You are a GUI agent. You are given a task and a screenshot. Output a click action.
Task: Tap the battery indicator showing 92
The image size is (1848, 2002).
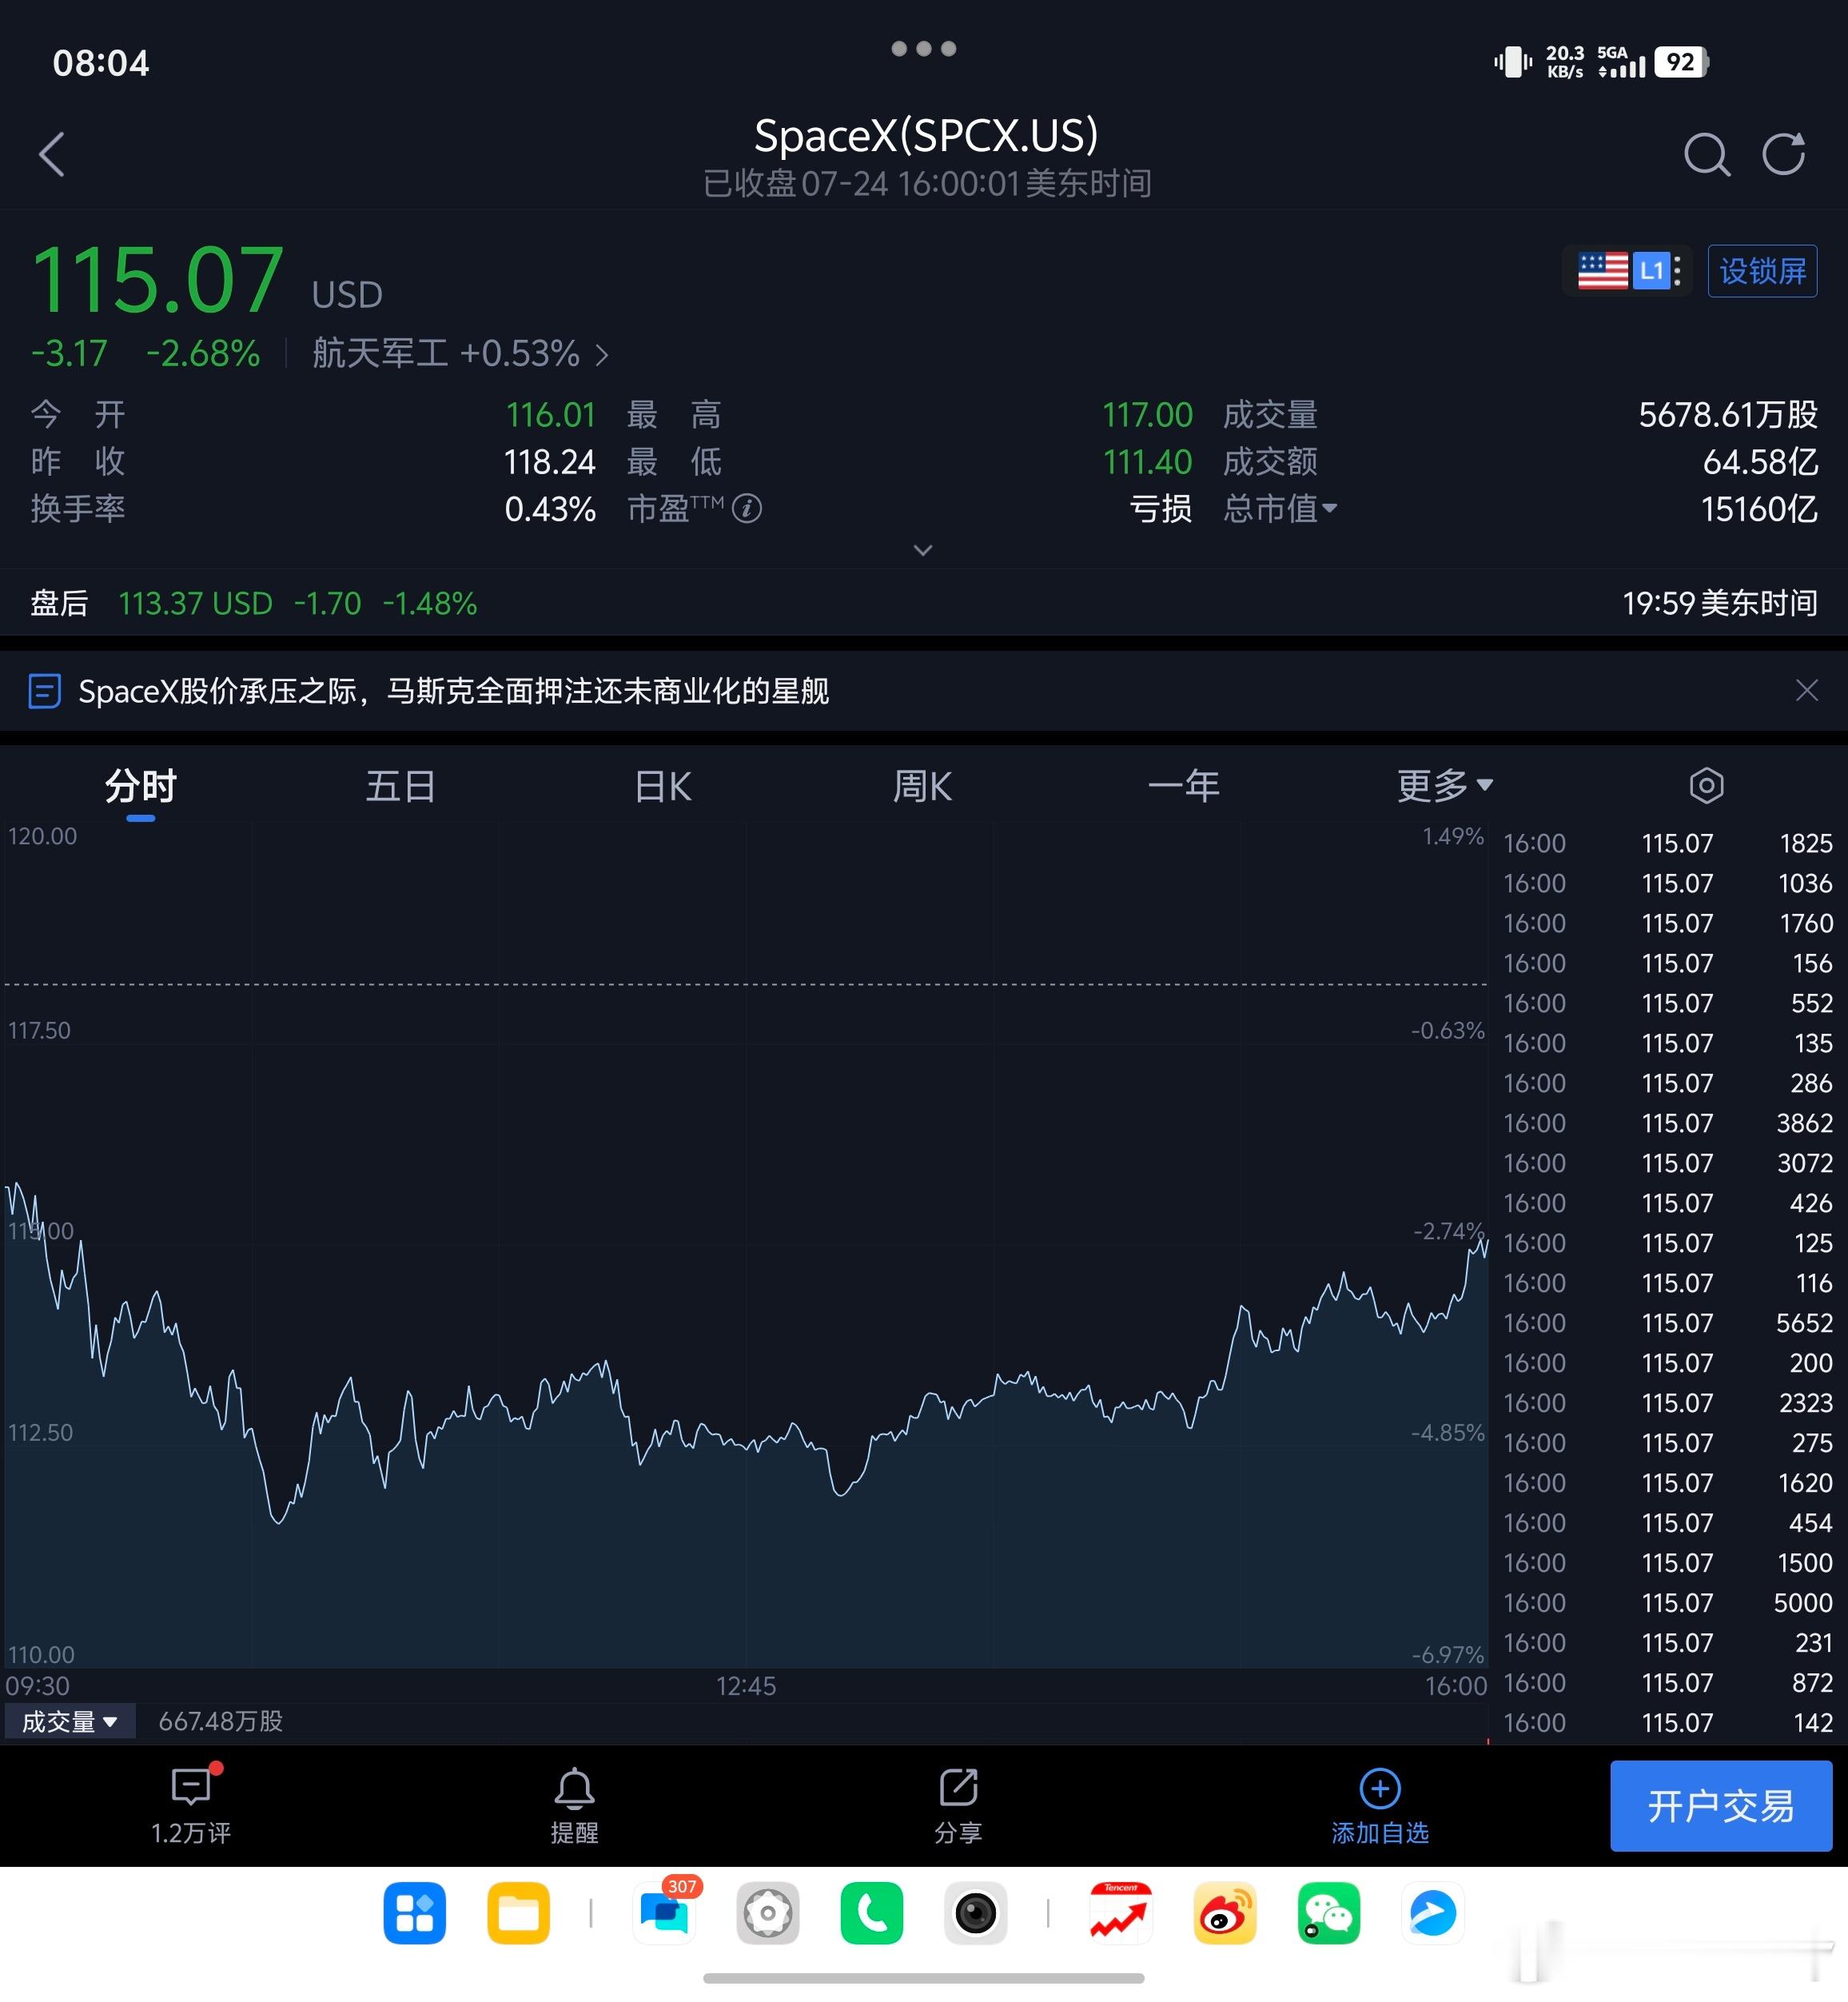tap(1682, 62)
